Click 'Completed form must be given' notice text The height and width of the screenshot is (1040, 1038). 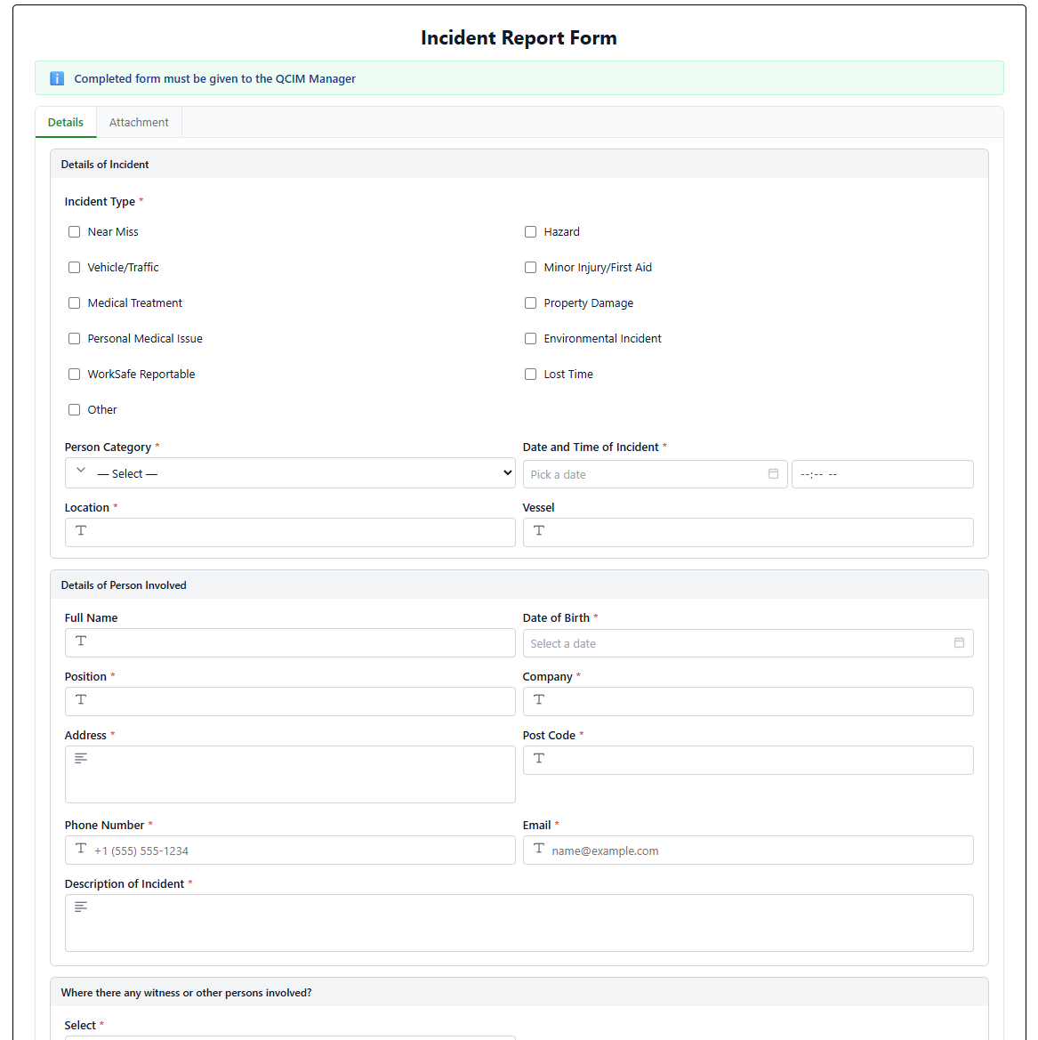215,78
